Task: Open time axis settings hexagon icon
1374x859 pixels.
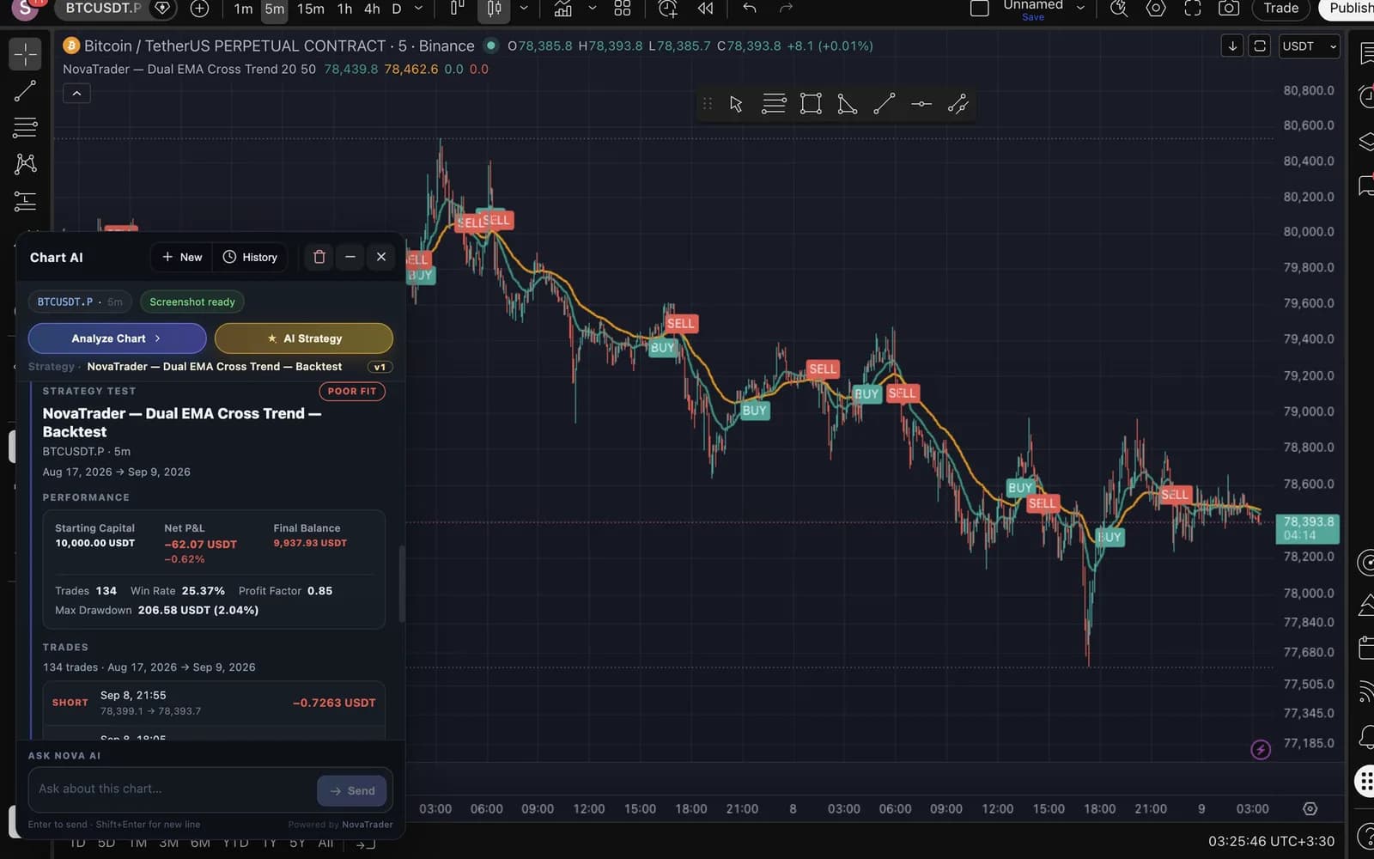Action: tap(1310, 808)
